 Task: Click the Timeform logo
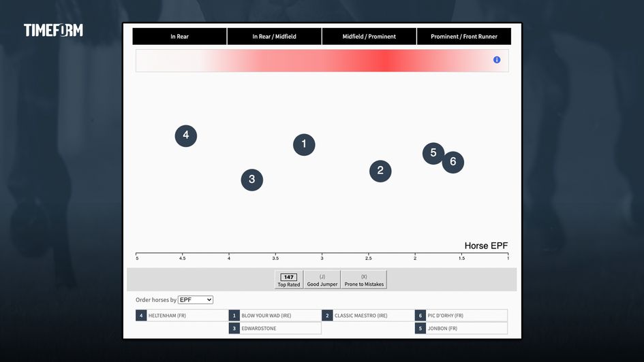[x=53, y=31]
